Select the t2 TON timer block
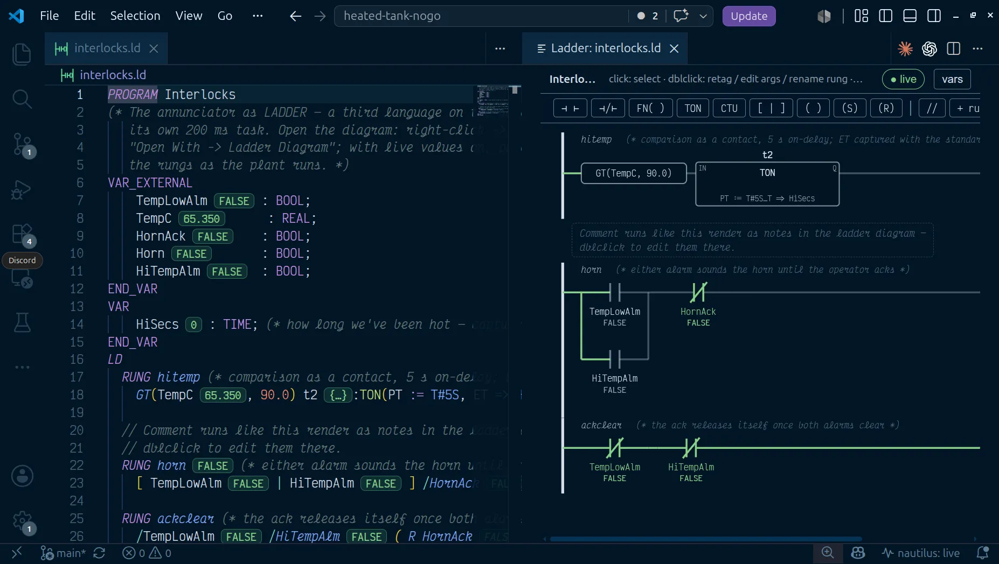The height and width of the screenshot is (564, 999). [767, 184]
